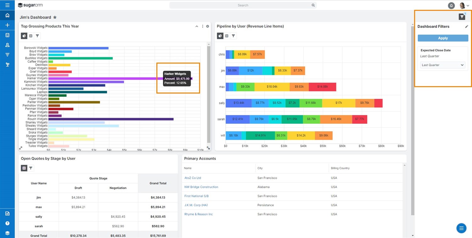472x238 pixels.
Task: Collapse the Top Grossing Products dashlet
Action: coord(197,26)
